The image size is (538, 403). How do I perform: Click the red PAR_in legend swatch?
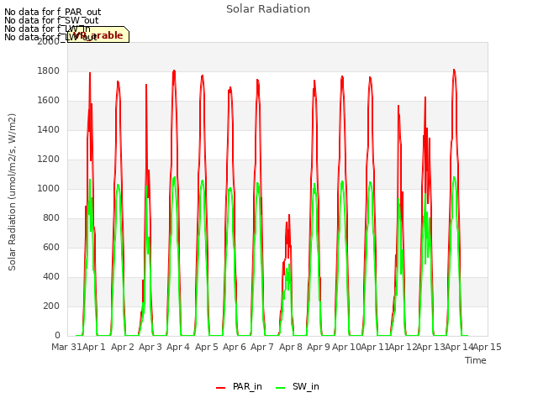[x=220, y=388]
